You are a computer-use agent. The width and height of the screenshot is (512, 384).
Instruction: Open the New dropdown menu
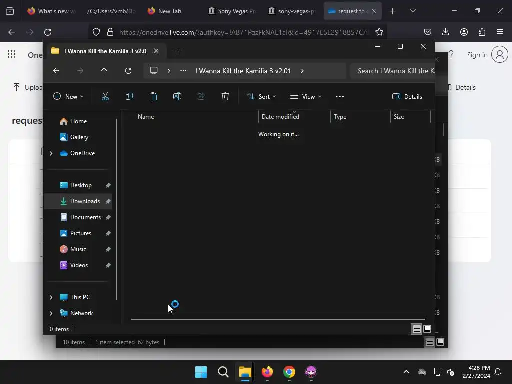click(68, 96)
